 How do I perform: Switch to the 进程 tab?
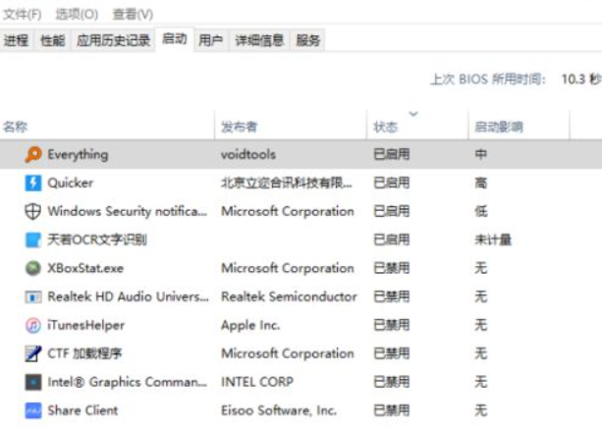pos(16,40)
